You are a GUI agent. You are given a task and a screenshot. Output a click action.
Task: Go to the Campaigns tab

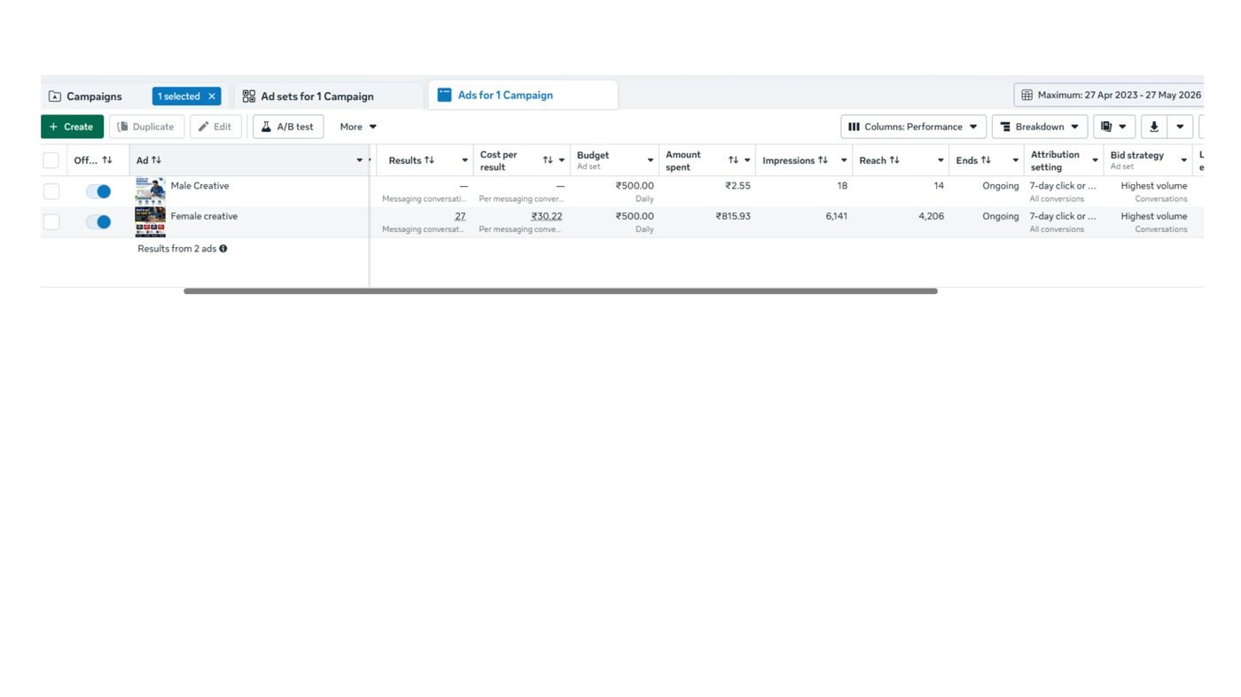point(94,96)
